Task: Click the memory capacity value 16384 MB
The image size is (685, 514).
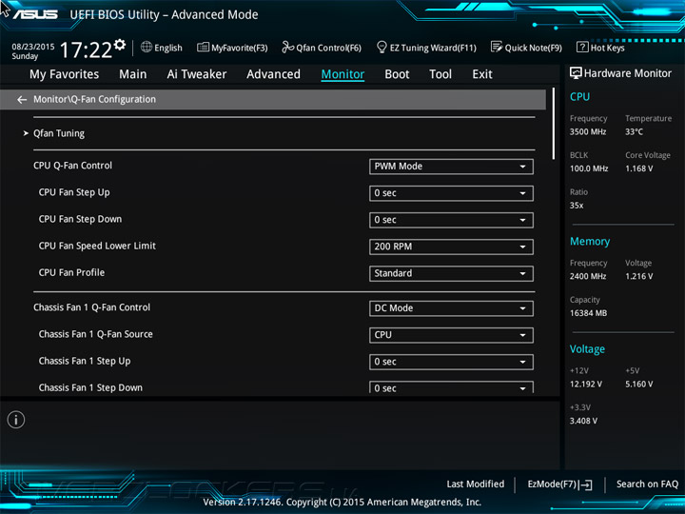Action: [x=589, y=313]
